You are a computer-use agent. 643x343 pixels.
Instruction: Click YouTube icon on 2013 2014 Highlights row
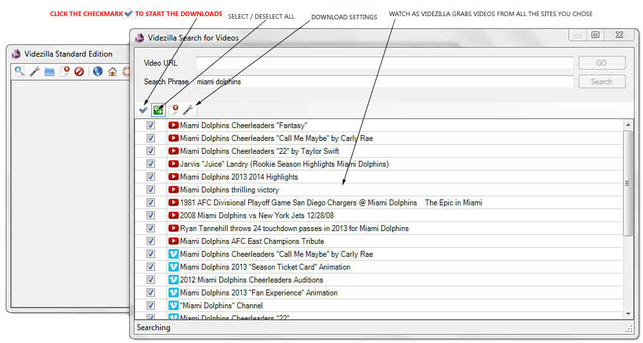174,177
